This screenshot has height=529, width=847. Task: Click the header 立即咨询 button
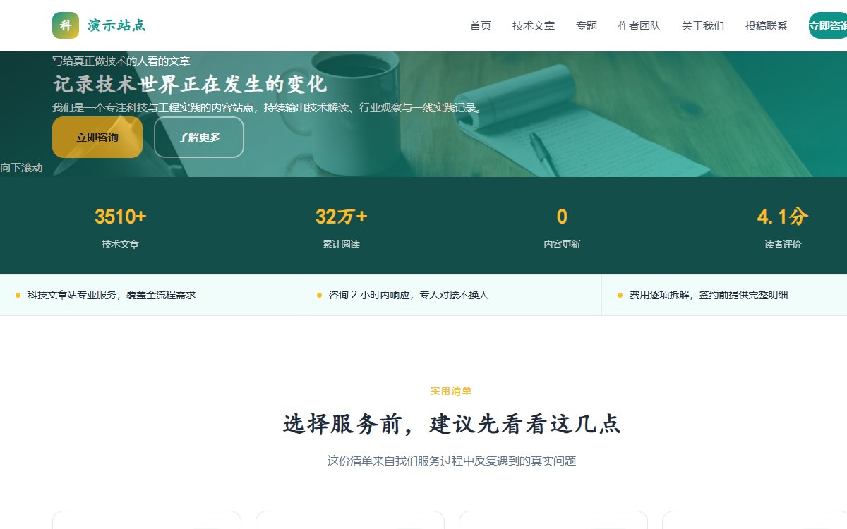tap(828, 25)
